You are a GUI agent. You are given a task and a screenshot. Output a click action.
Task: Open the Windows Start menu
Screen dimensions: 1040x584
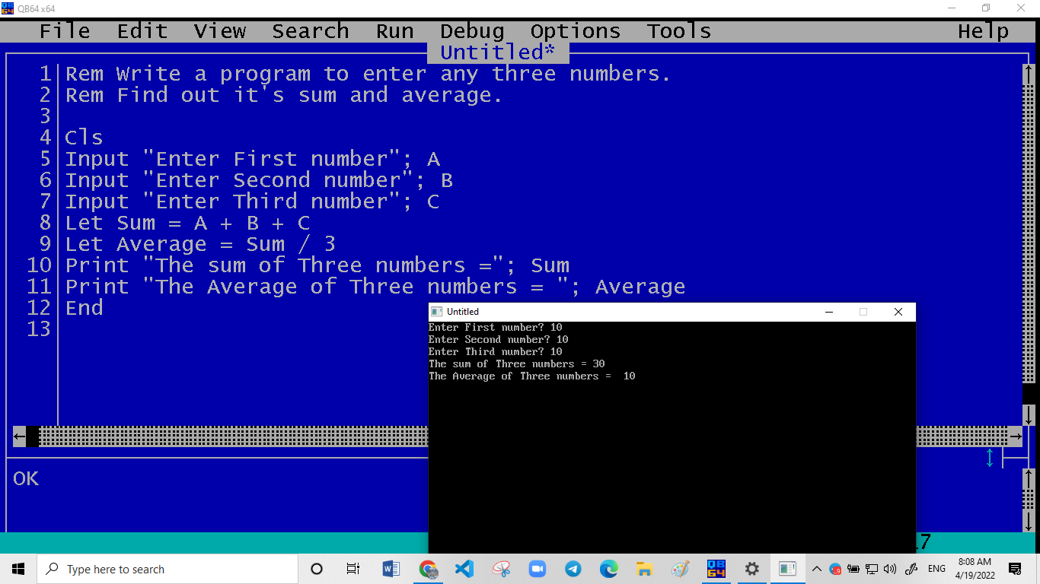click(x=18, y=569)
